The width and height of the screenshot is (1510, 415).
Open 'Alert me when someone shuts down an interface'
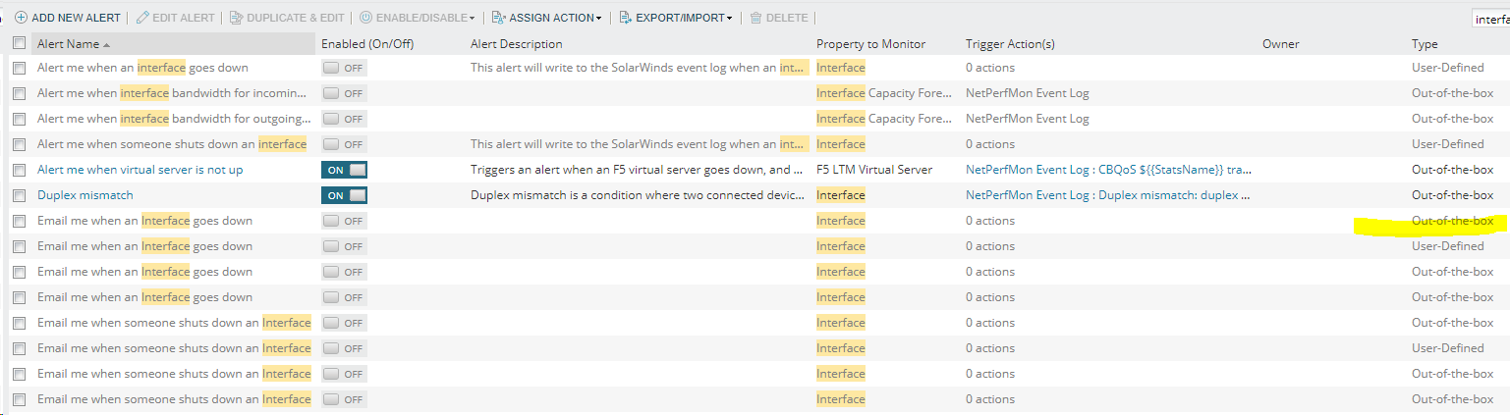[x=172, y=144]
